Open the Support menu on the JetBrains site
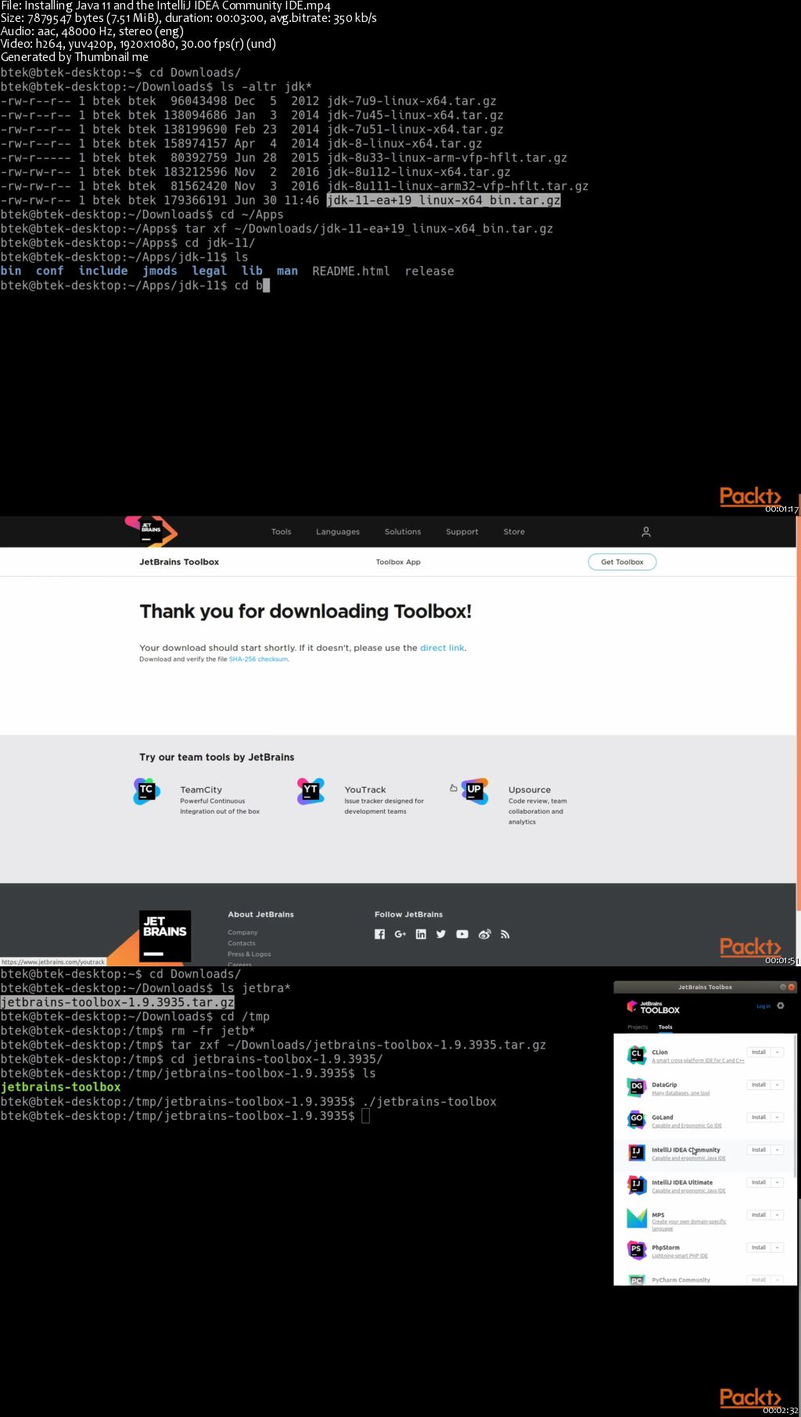Image resolution: width=801 pixels, height=1417 pixels. (x=462, y=532)
